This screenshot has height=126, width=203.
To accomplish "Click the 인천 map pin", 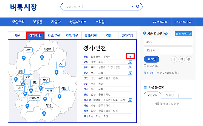I will click(16, 79).
